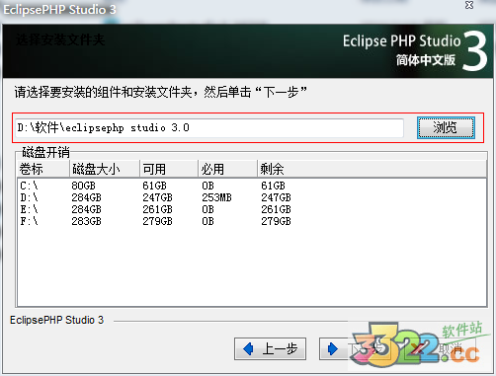Click the install path input field
The image size is (496, 376).
pos(209,128)
